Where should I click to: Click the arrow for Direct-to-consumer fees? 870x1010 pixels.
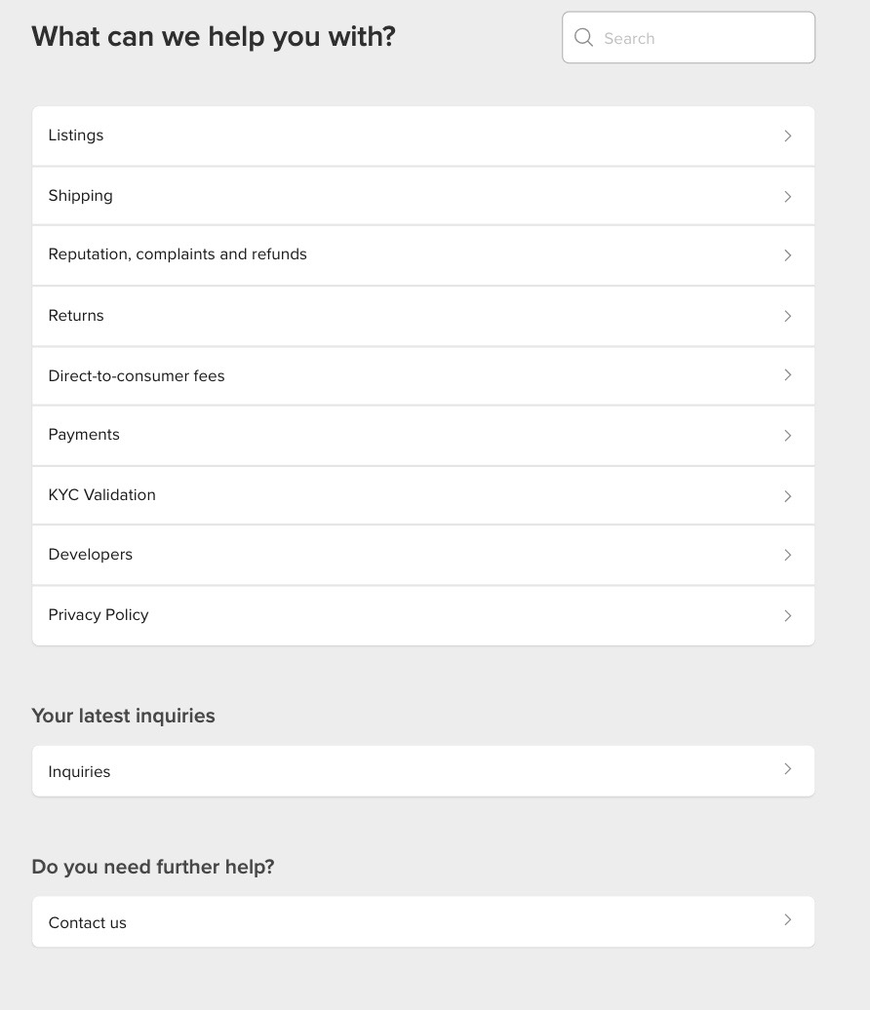787,375
